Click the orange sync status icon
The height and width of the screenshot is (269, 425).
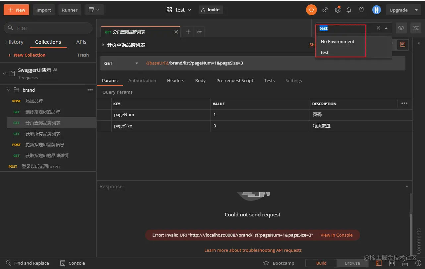(311, 10)
